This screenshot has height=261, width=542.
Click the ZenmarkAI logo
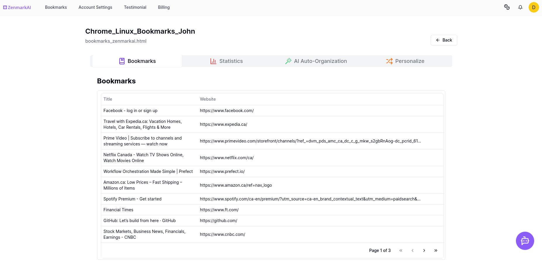pos(17,7)
